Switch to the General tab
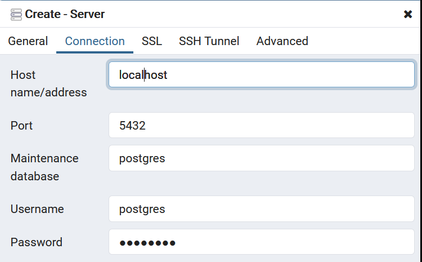The image size is (422, 262). click(28, 41)
